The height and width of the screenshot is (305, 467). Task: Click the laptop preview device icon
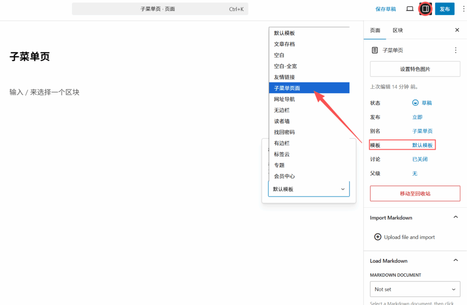coord(410,9)
